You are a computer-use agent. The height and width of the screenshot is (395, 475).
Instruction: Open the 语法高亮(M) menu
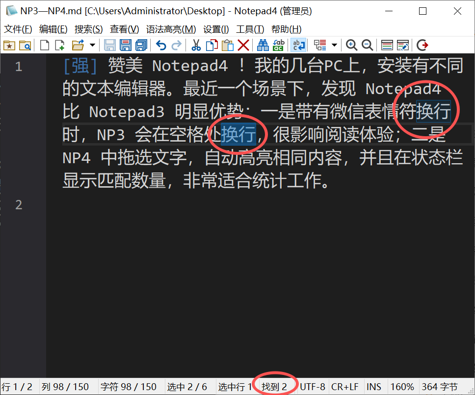[x=171, y=29]
